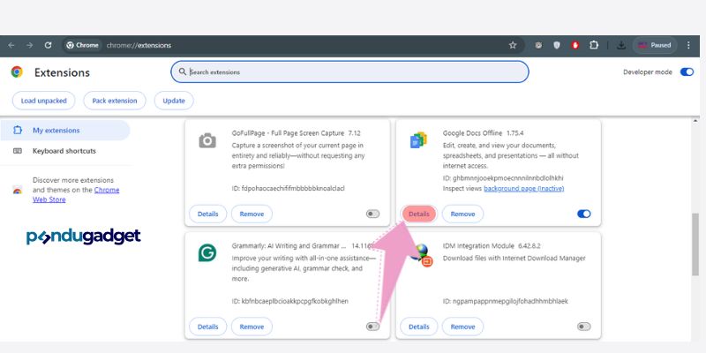The image size is (706, 353).
Task: Toggle Developer mode off
Action: (687, 72)
